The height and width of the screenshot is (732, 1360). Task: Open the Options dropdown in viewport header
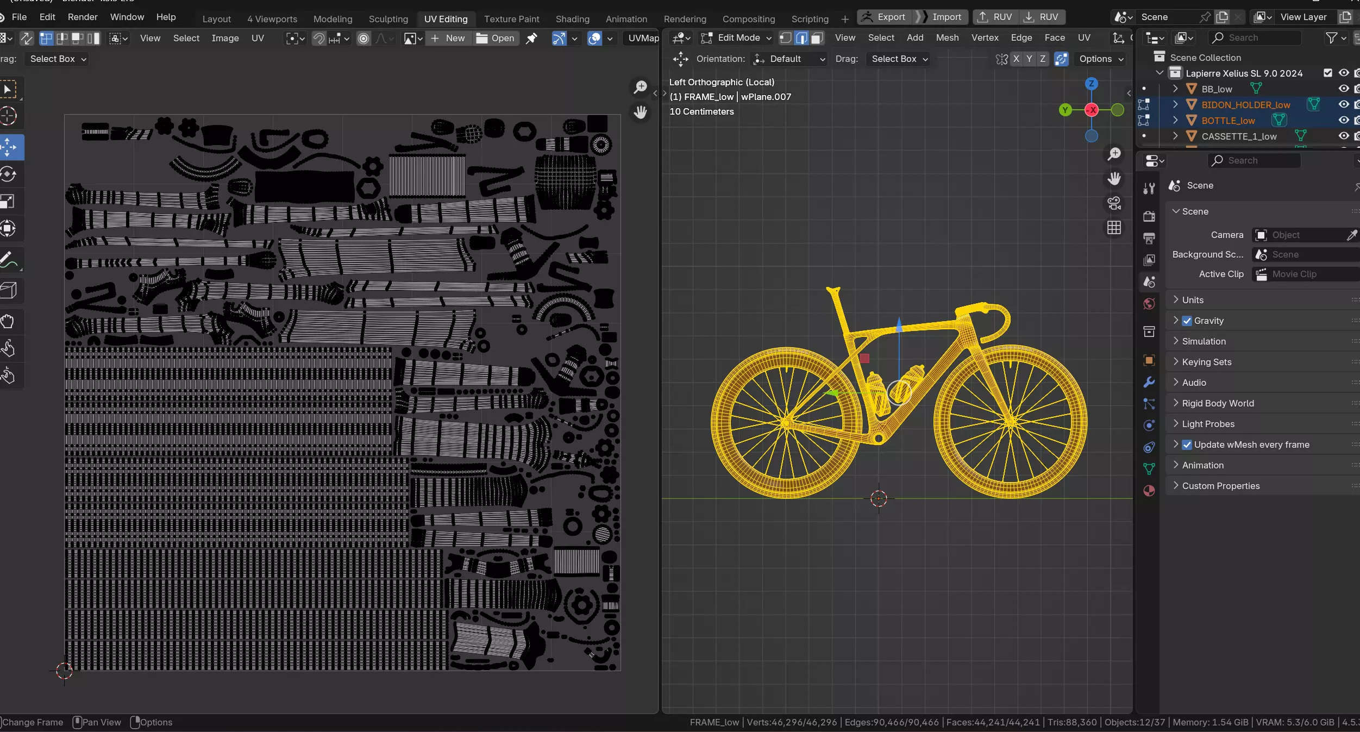pos(1101,59)
